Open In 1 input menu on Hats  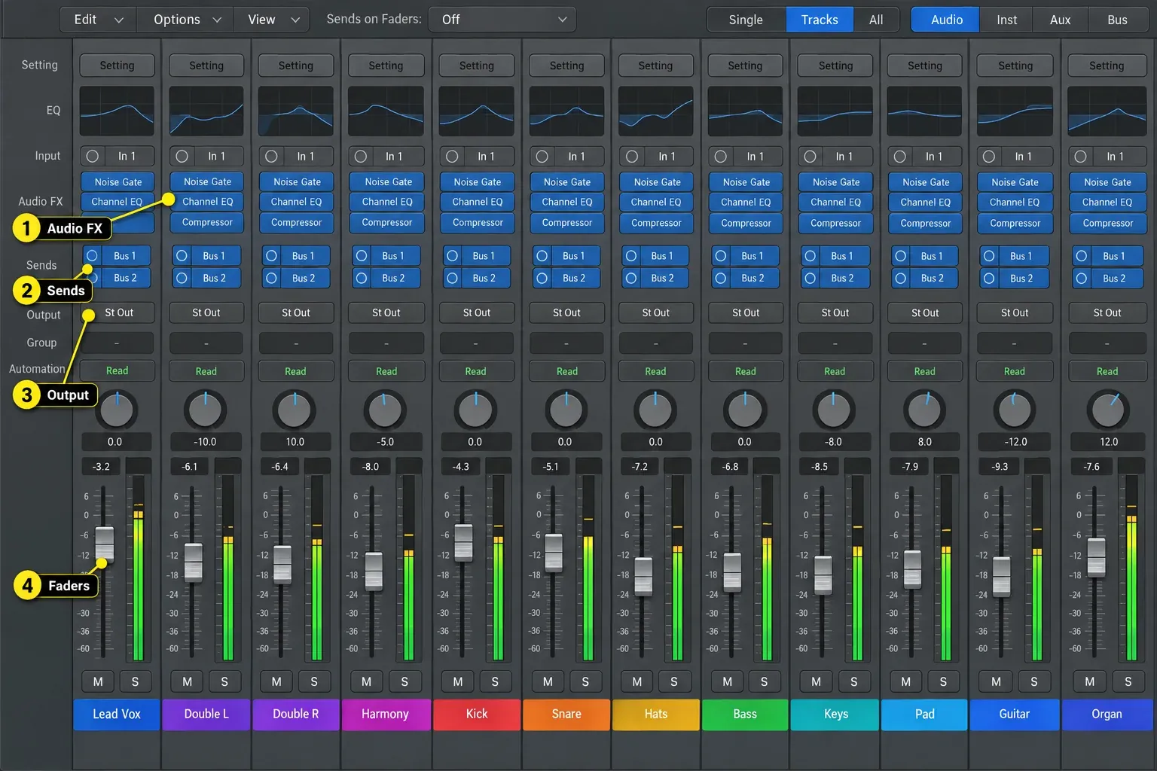tap(667, 157)
